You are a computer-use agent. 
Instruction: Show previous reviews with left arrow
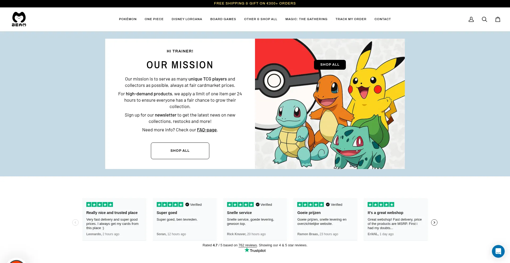(x=75, y=222)
